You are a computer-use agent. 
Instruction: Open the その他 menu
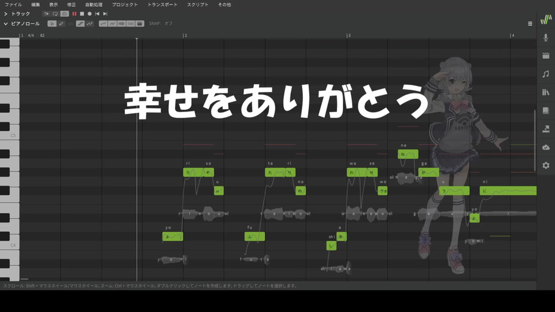[224, 5]
